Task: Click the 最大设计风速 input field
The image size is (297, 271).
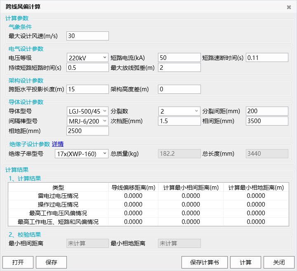Action: [87, 36]
